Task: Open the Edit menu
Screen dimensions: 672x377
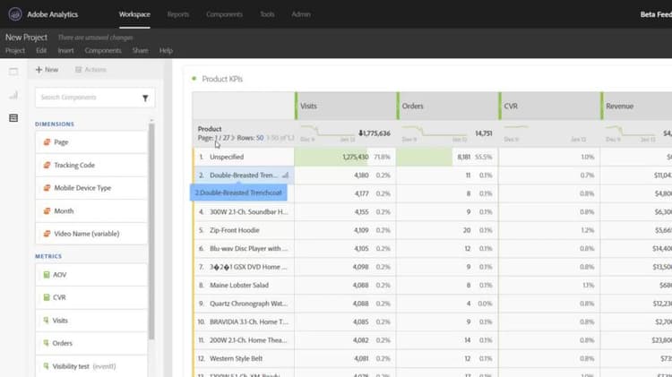Action: pos(41,50)
